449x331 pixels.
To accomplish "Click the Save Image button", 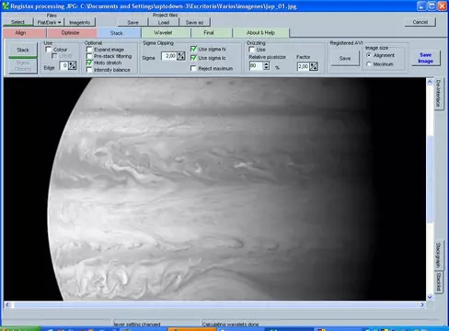I will (x=425, y=58).
